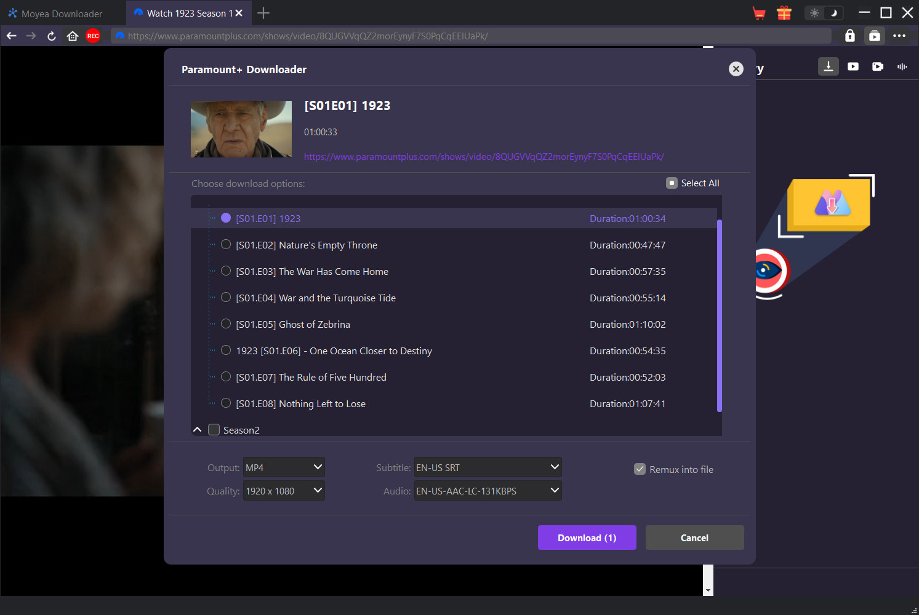Screen dimensions: 919x615
Task: Open the downloading queue icon
Action: tap(829, 66)
